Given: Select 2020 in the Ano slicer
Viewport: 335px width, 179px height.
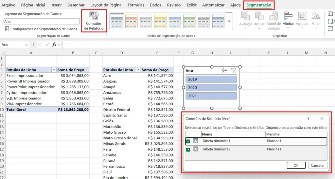Looking at the screenshot, I should [x=211, y=87].
